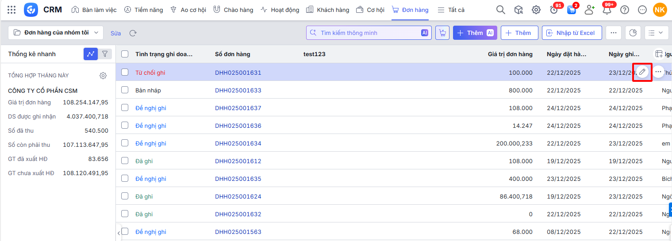Open order link DHH025001637

[238, 108]
